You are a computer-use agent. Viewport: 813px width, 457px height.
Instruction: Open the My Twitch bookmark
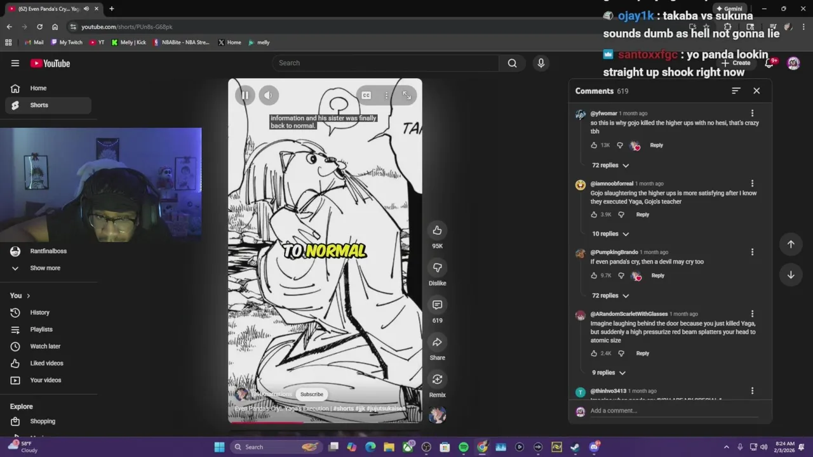point(67,43)
